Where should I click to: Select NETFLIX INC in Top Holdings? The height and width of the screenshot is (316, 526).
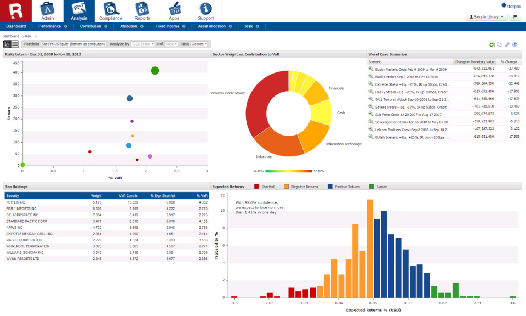(20, 201)
